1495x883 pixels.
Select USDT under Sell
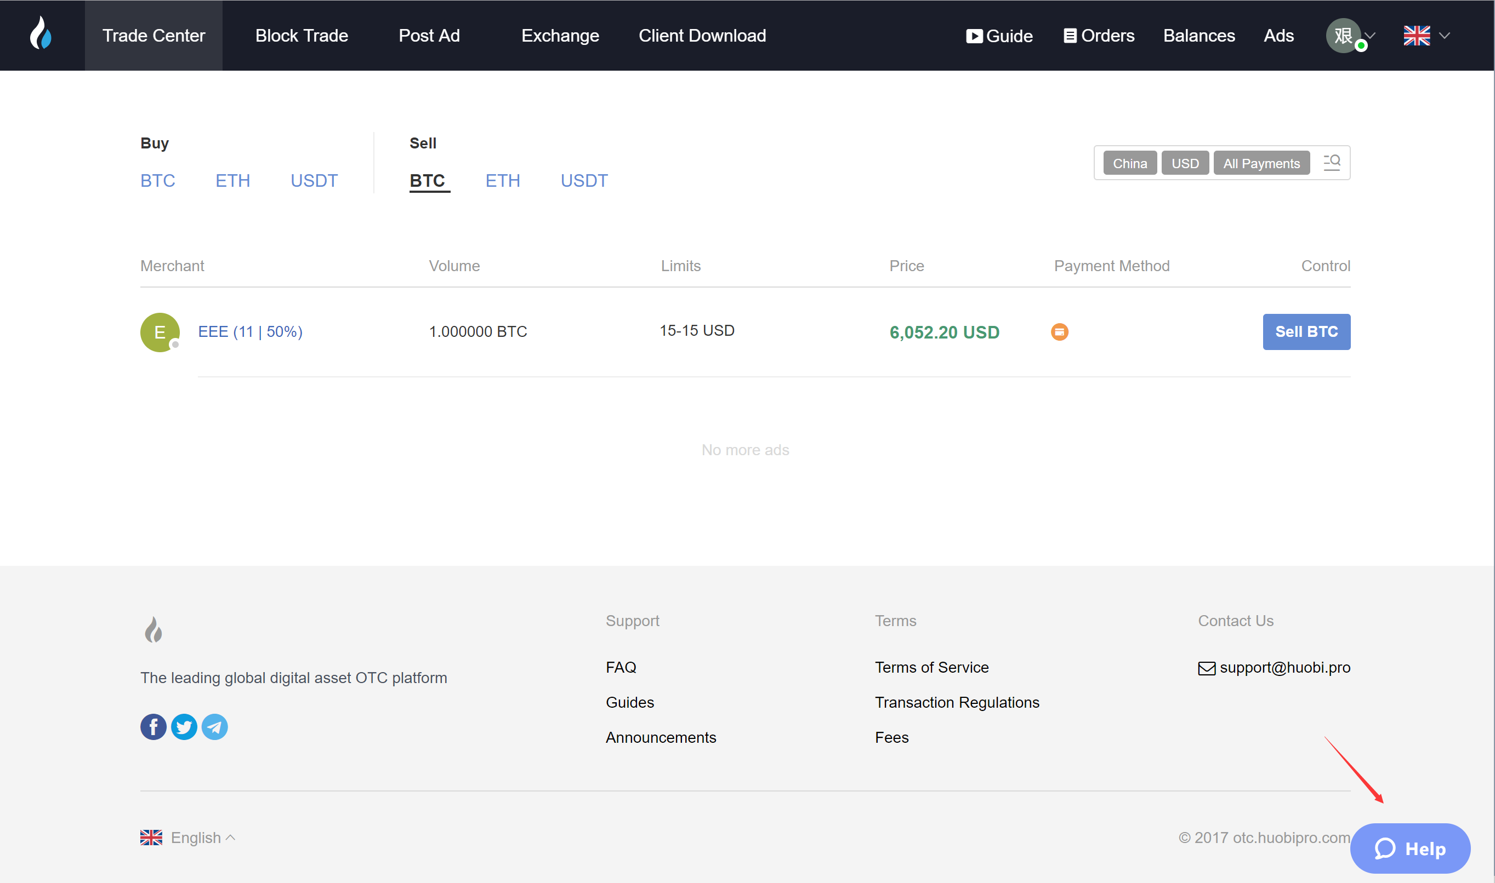(583, 180)
